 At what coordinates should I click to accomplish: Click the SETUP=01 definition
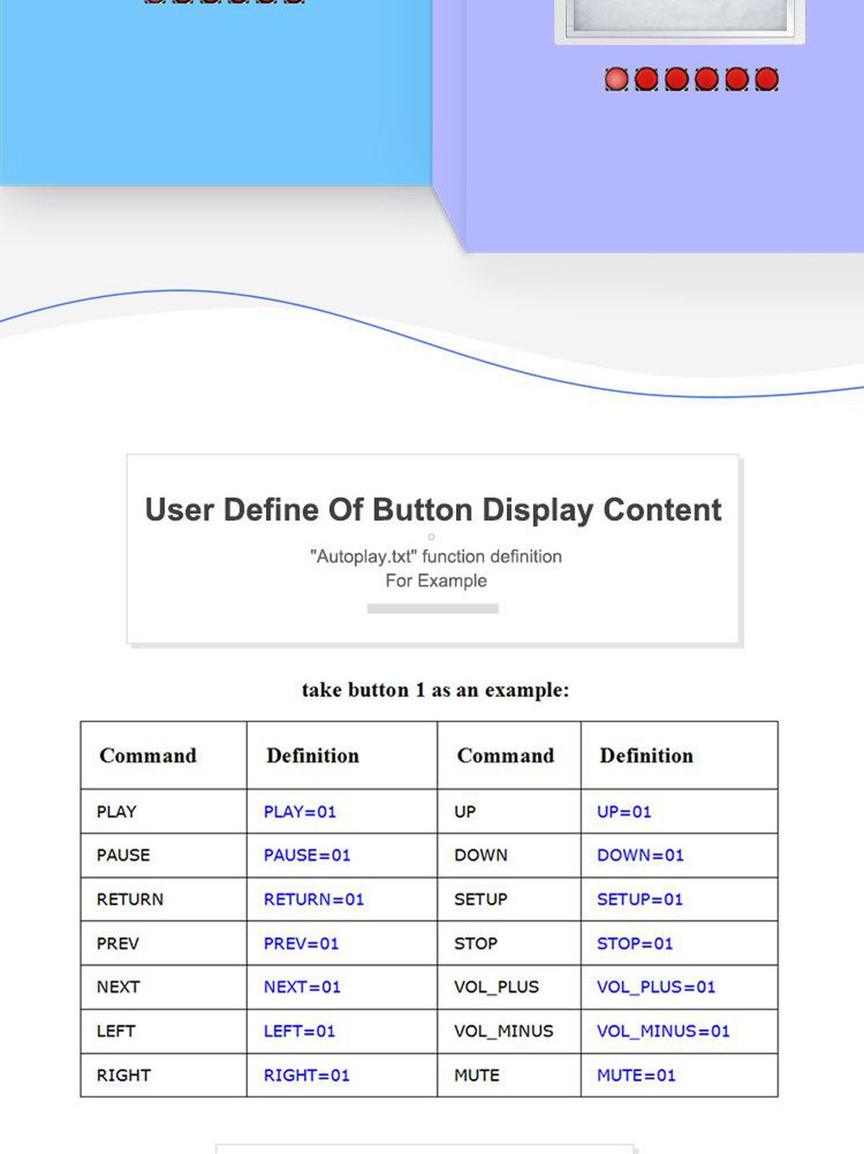(639, 899)
